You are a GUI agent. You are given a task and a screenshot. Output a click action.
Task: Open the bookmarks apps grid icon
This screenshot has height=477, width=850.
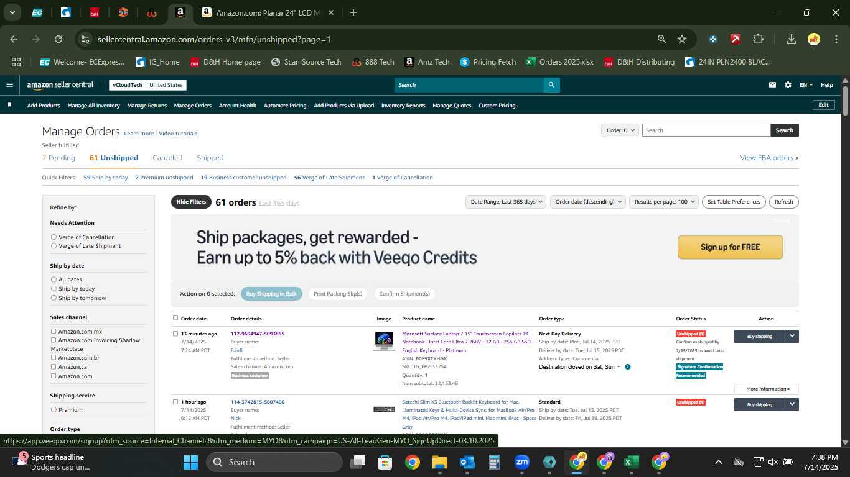click(x=16, y=62)
